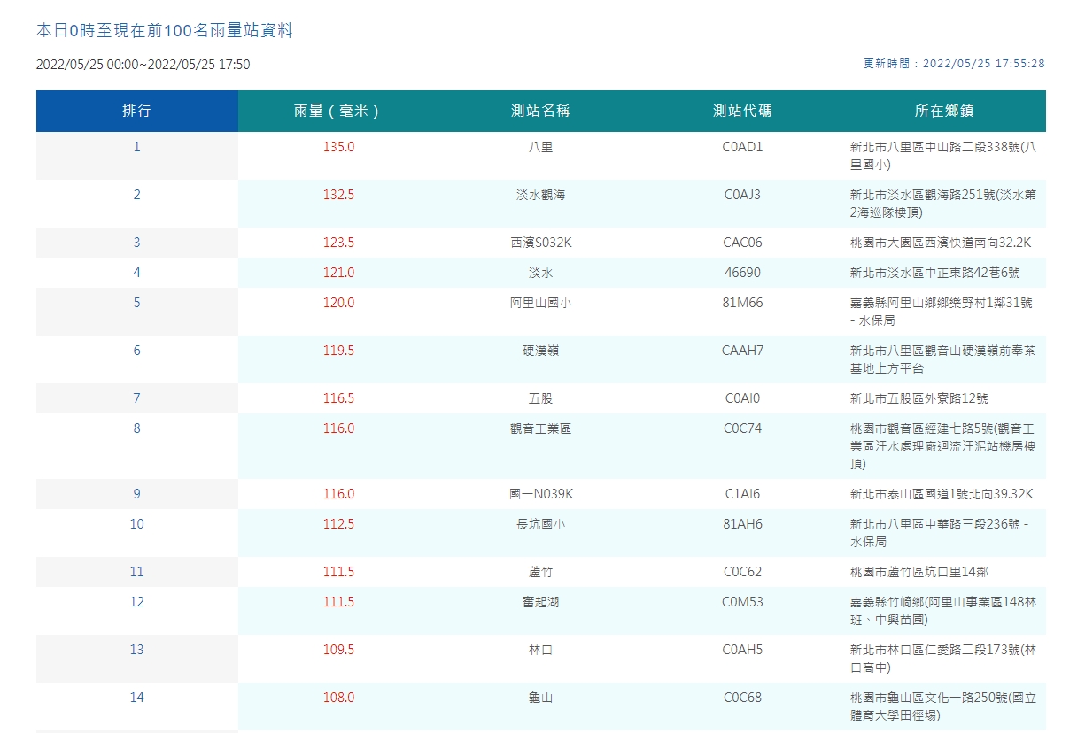Click station code 46690

(742, 273)
